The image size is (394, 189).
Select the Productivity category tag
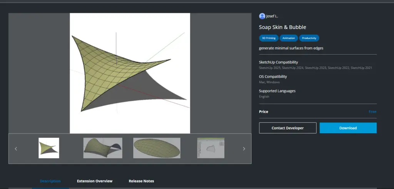pos(309,38)
